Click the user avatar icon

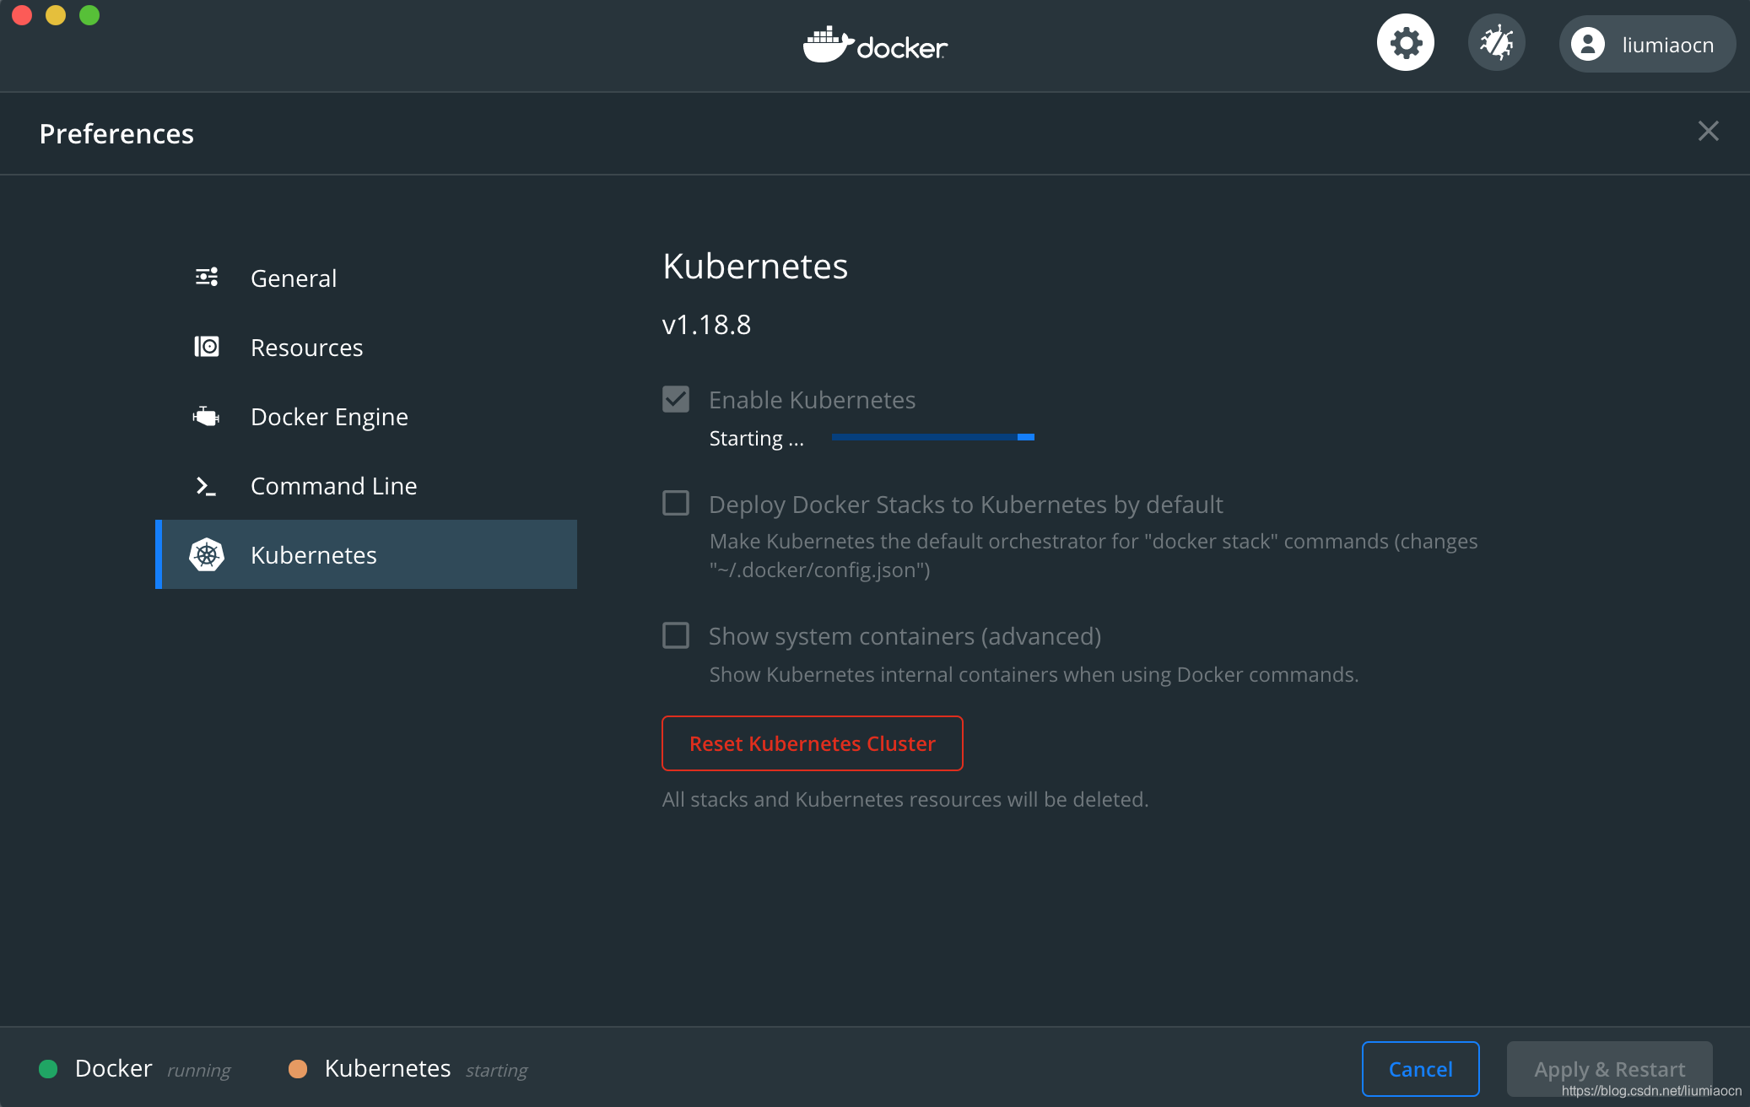point(1588,44)
